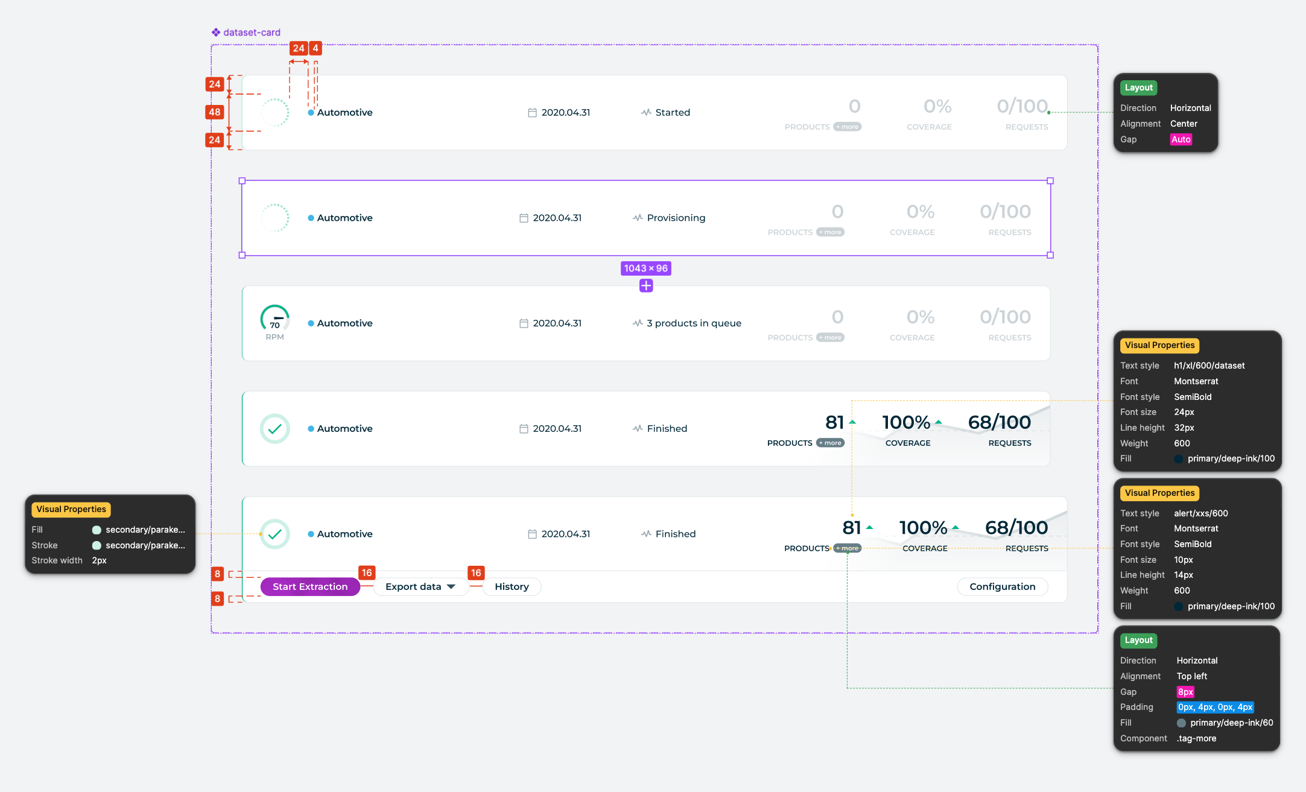Viewport: 1306px width, 792px height.
Task: Click the checkmark circle icon in the fourth card
Action: 274,429
